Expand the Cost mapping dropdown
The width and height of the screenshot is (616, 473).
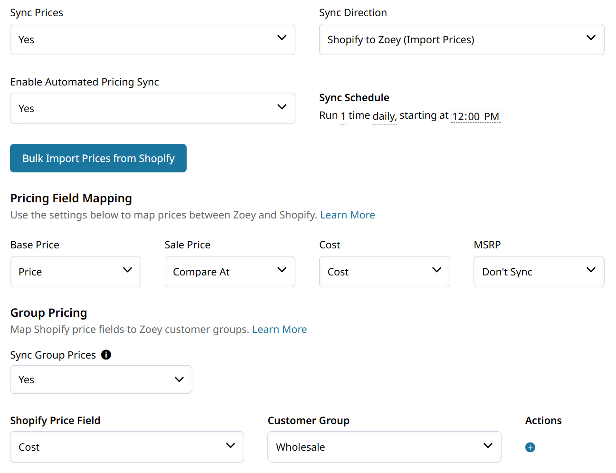(x=384, y=272)
